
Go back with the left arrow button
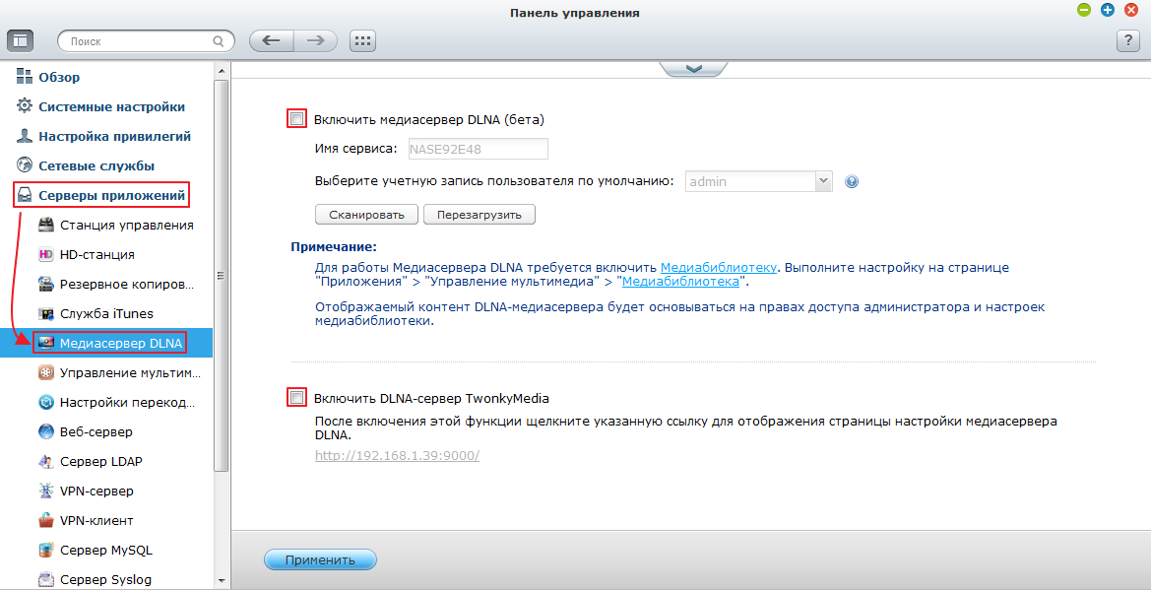[x=272, y=41]
